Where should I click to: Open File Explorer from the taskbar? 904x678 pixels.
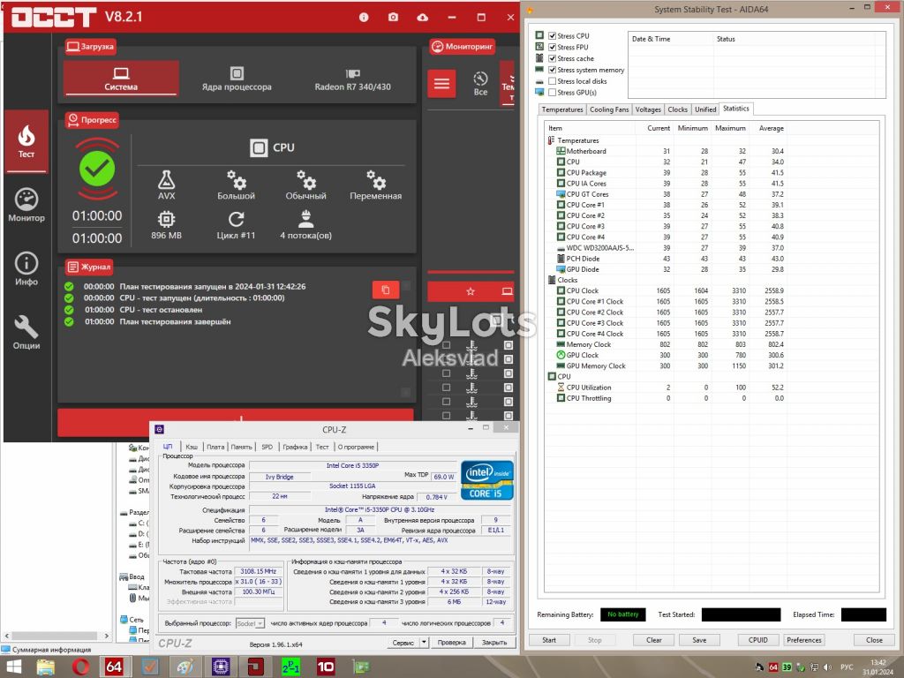pos(46,667)
